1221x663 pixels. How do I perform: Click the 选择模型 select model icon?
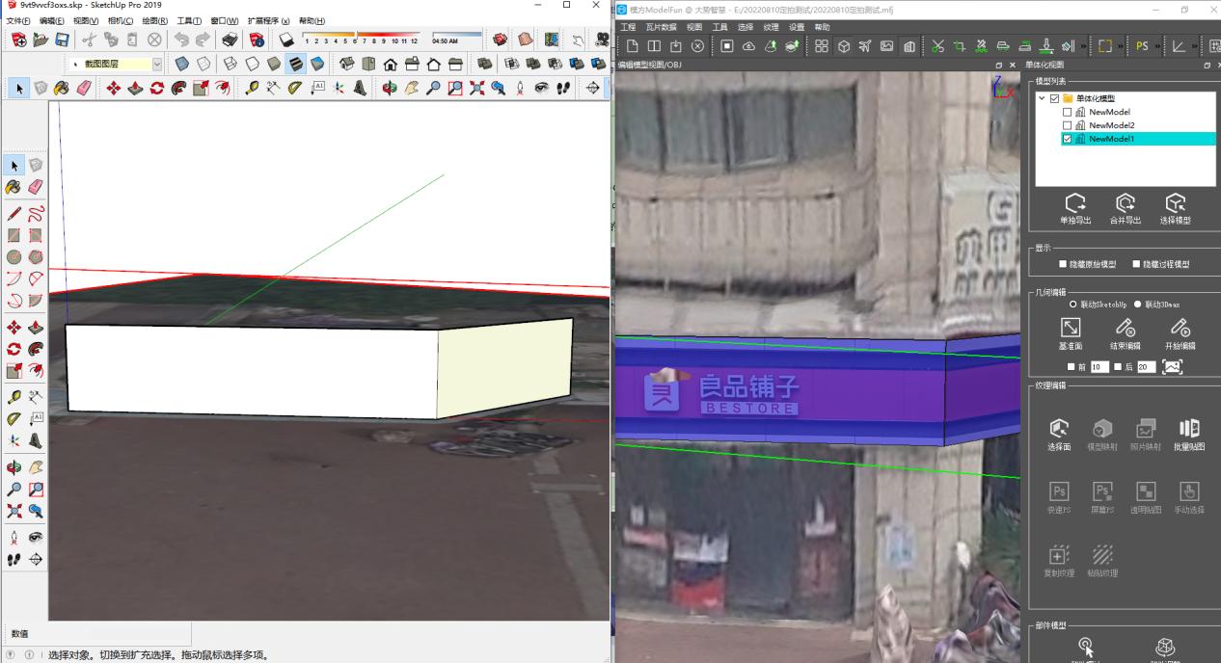click(x=1175, y=207)
